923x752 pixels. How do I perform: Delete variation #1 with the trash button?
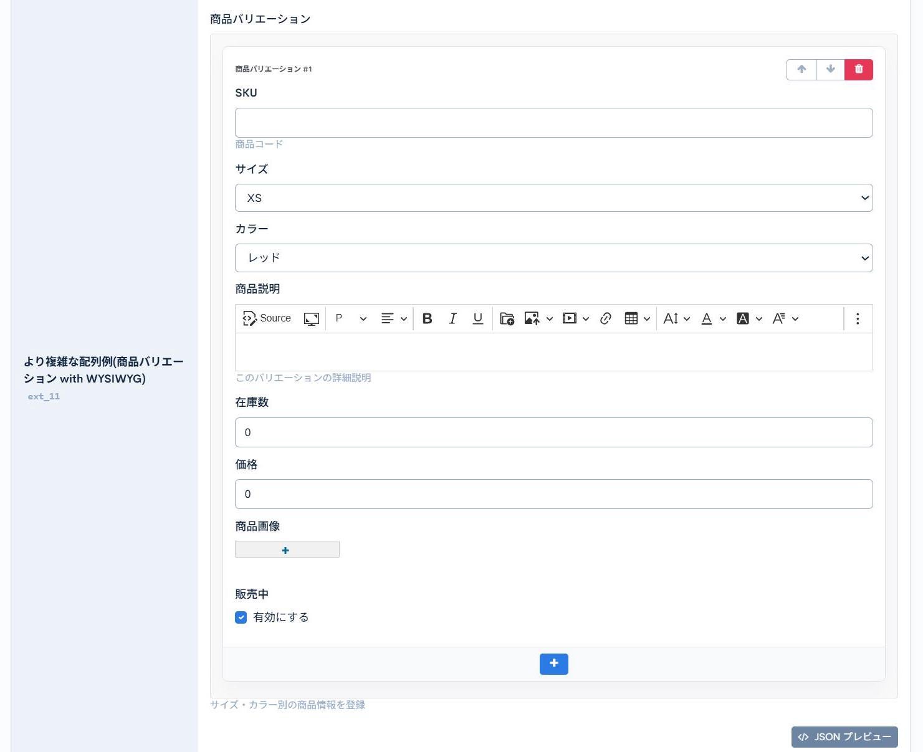858,69
